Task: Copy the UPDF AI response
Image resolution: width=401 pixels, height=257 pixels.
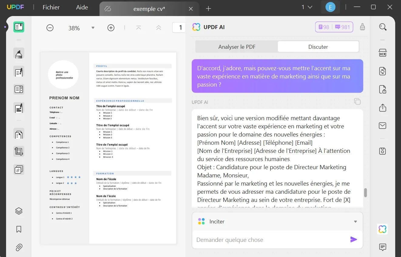Action: (358, 101)
